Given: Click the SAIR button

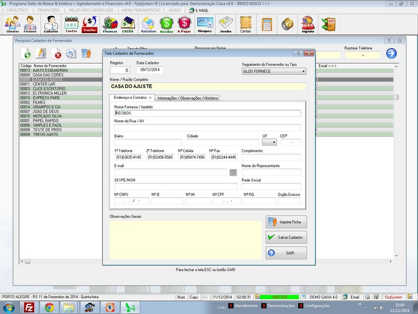Looking at the screenshot, I should pyautogui.click(x=286, y=253).
